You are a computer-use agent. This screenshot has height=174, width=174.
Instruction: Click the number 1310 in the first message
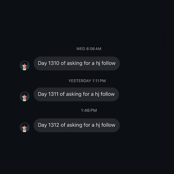pyautogui.click(x=54, y=63)
